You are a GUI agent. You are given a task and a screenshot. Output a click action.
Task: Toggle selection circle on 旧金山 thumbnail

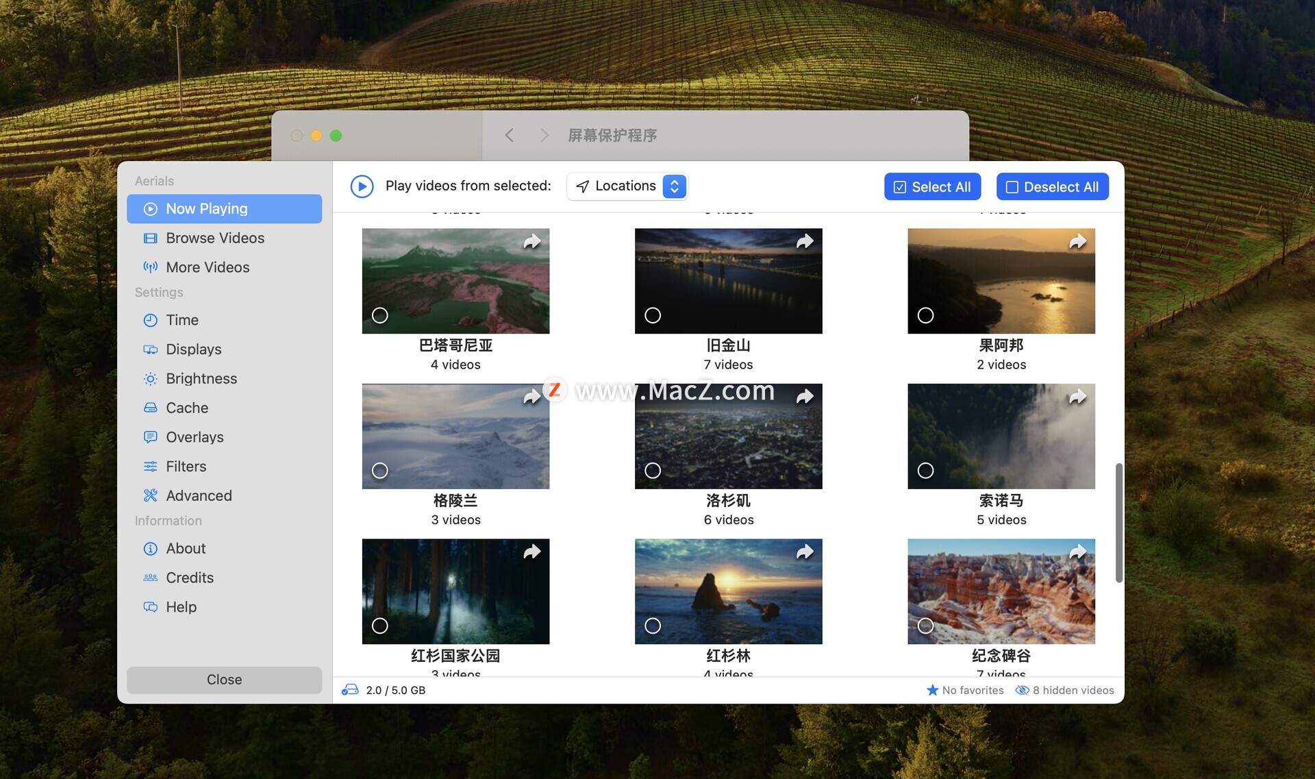[653, 315]
